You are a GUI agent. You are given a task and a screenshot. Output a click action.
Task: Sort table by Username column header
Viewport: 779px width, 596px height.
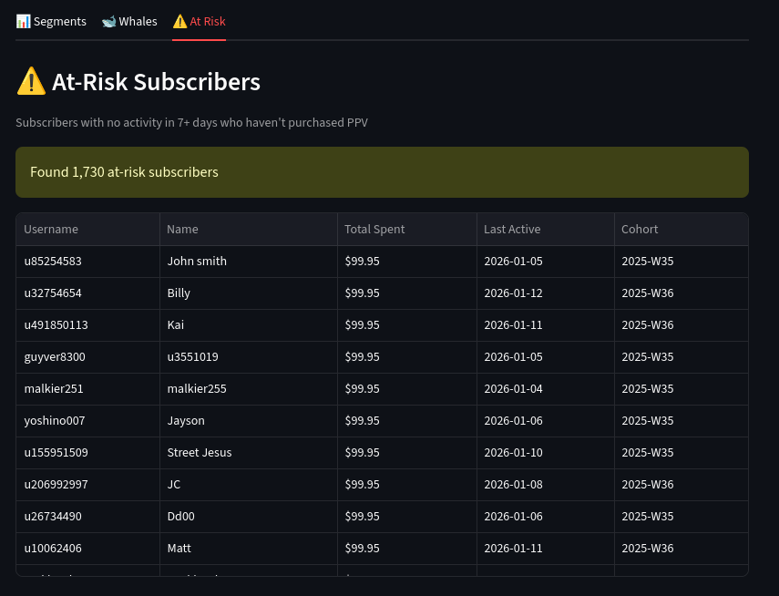(x=51, y=230)
